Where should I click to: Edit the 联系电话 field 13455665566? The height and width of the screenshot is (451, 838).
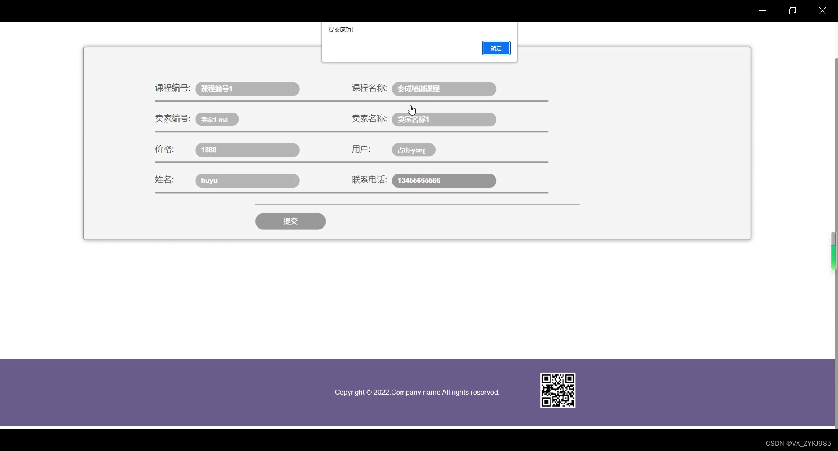(444, 181)
